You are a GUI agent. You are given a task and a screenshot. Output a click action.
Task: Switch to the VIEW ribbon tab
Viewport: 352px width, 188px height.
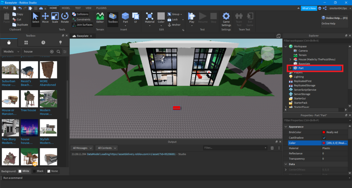(x=89, y=8)
